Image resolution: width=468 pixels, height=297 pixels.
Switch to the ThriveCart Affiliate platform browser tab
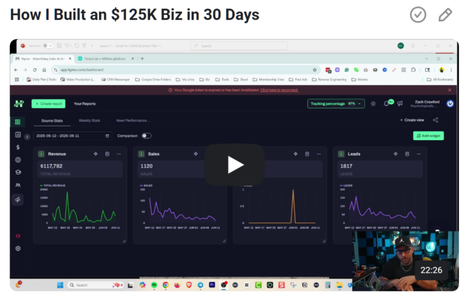tap(105, 58)
